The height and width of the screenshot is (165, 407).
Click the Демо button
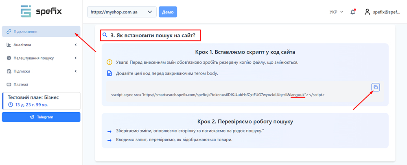pos(168,12)
